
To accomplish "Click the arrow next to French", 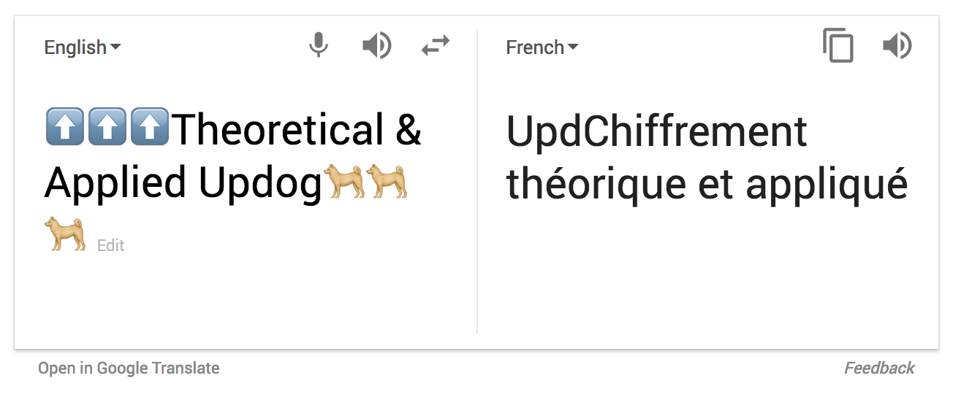I will point(573,48).
